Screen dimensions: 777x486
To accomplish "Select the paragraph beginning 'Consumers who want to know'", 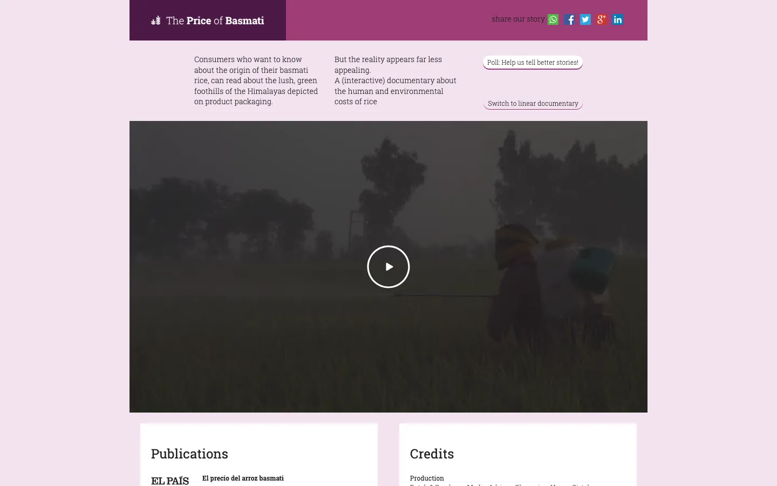I will point(256,80).
